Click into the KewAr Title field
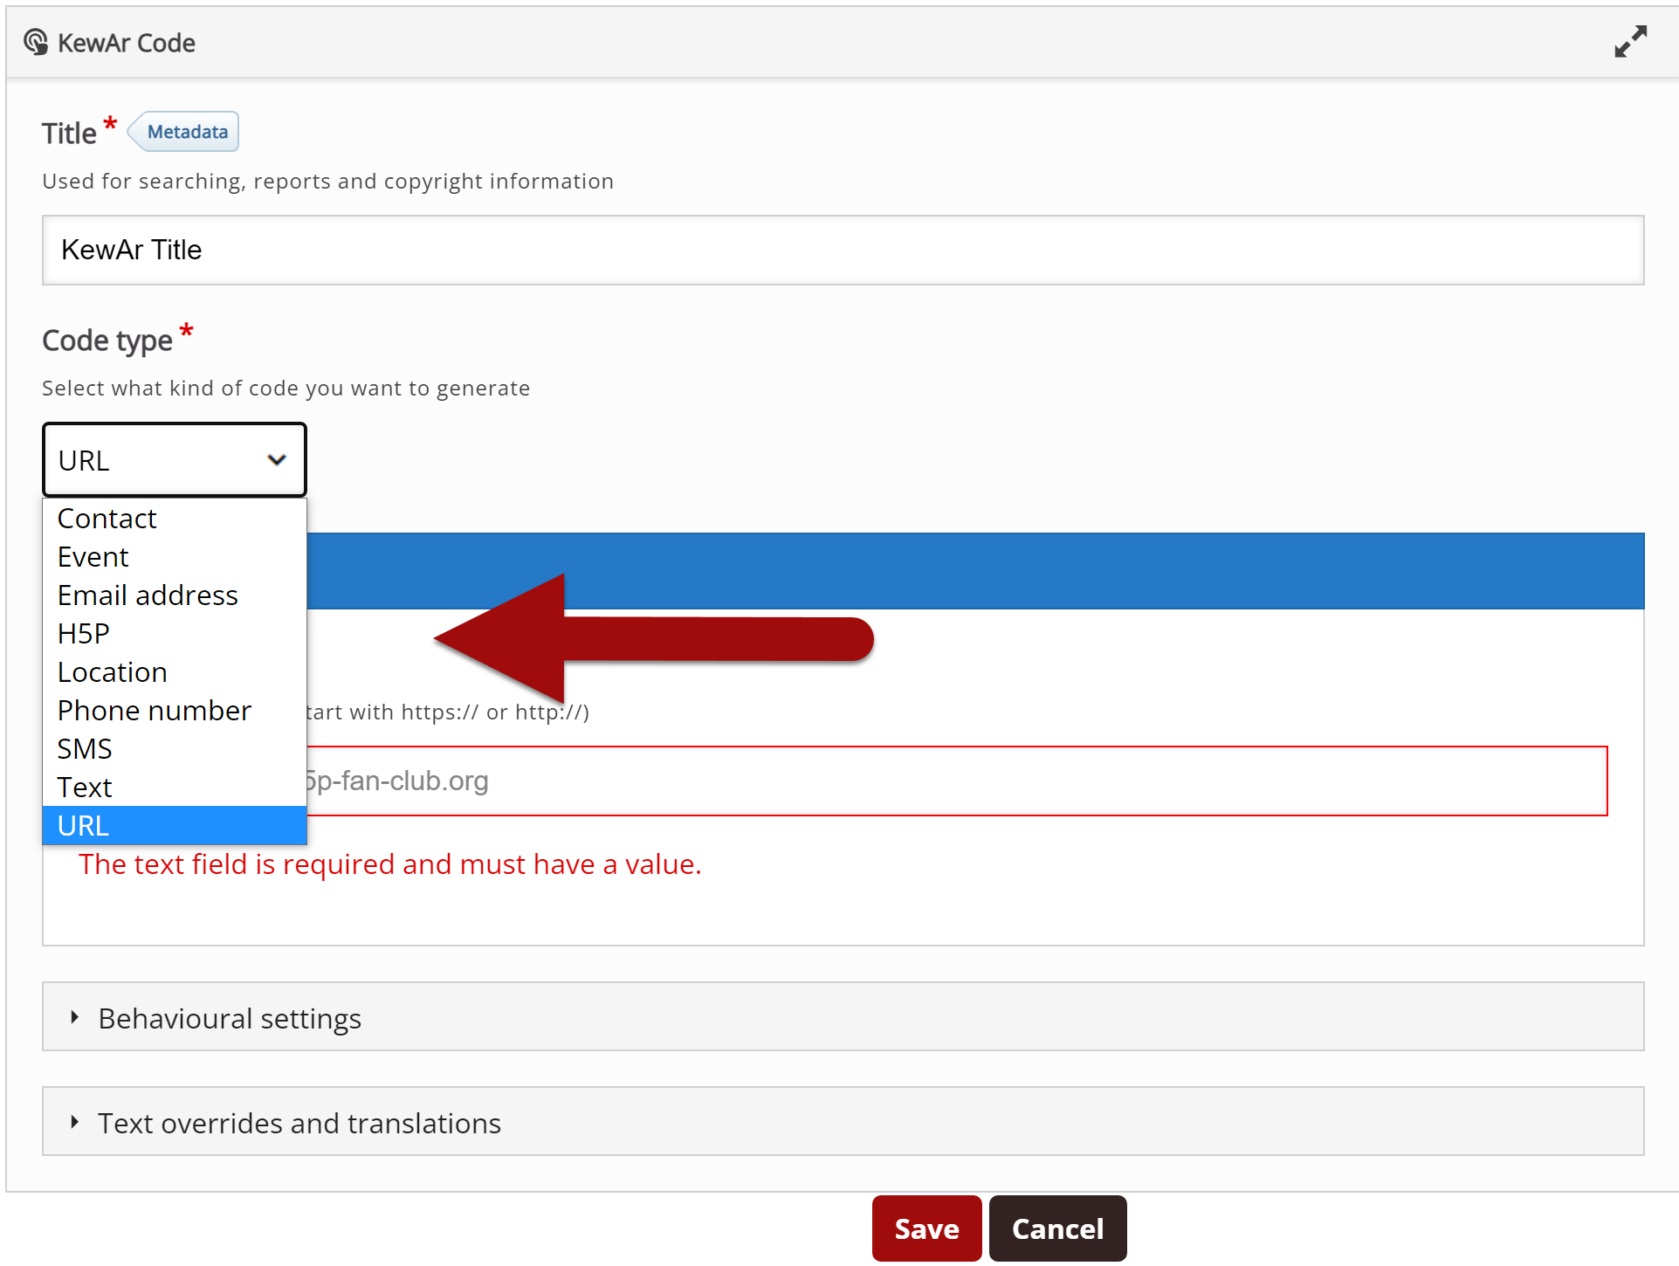Viewport: 1679px width, 1266px height. point(843,251)
